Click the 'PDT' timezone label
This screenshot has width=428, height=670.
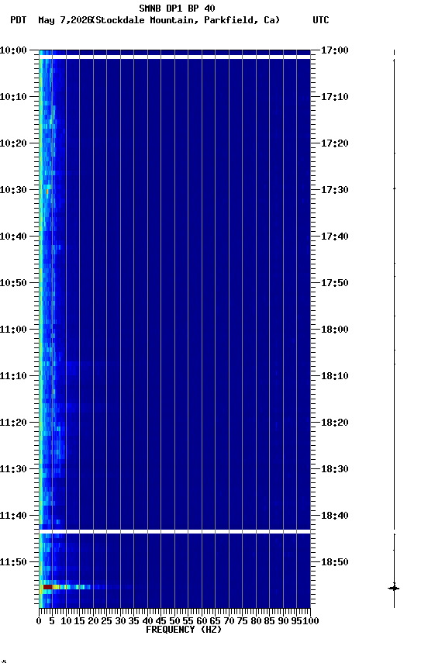(19, 20)
